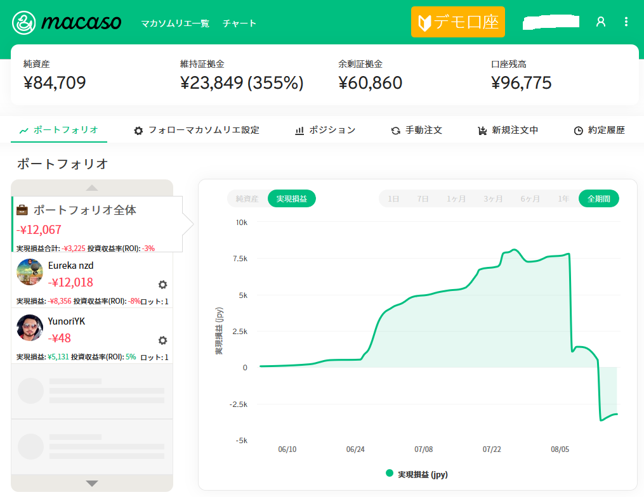Select the 全期間 time range
Viewport: 644px width, 497px height.
[598, 198]
